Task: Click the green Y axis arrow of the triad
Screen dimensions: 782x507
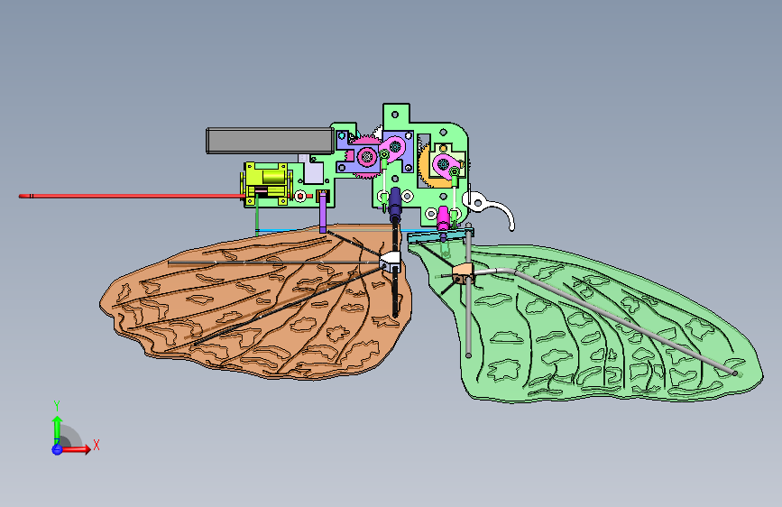Action: [x=58, y=429]
